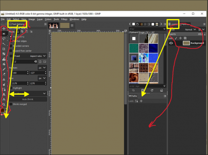
Task: Clear the aspect ratio field value
Action: [x=36, y=61]
